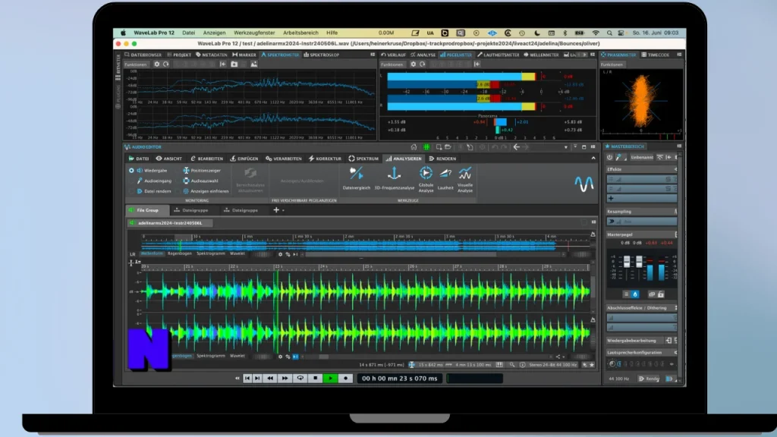The width and height of the screenshot is (777, 437).
Task: Toggle the lock icon at main waveform's right edge
Action: coord(593,320)
